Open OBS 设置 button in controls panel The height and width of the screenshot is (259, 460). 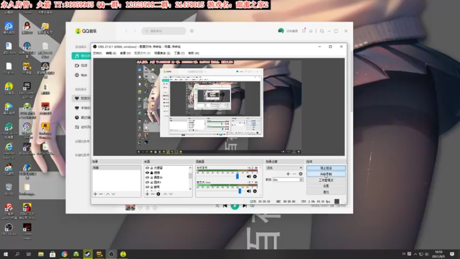click(326, 186)
